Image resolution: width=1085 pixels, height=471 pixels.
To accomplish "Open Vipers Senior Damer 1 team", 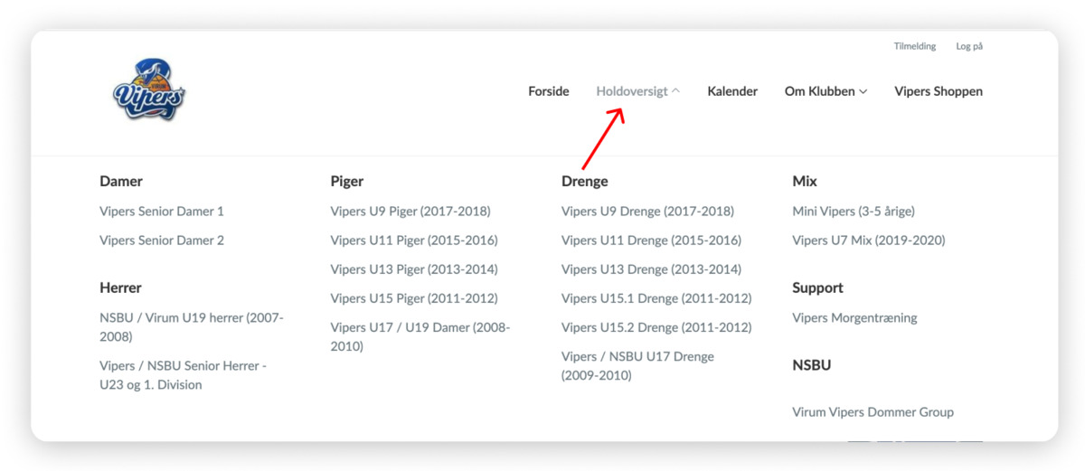I will (162, 212).
